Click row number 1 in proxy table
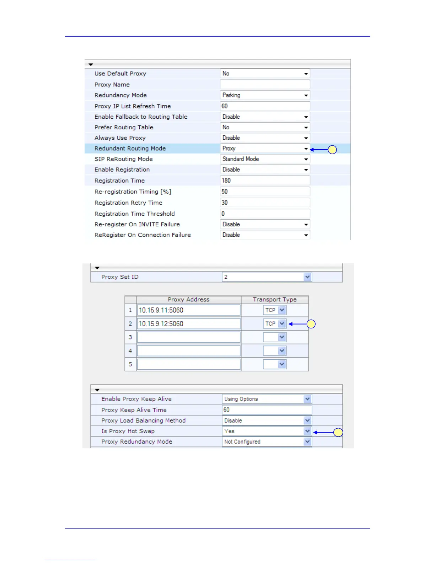Image resolution: width=435 pixels, height=563 pixels. pos(130,310)
